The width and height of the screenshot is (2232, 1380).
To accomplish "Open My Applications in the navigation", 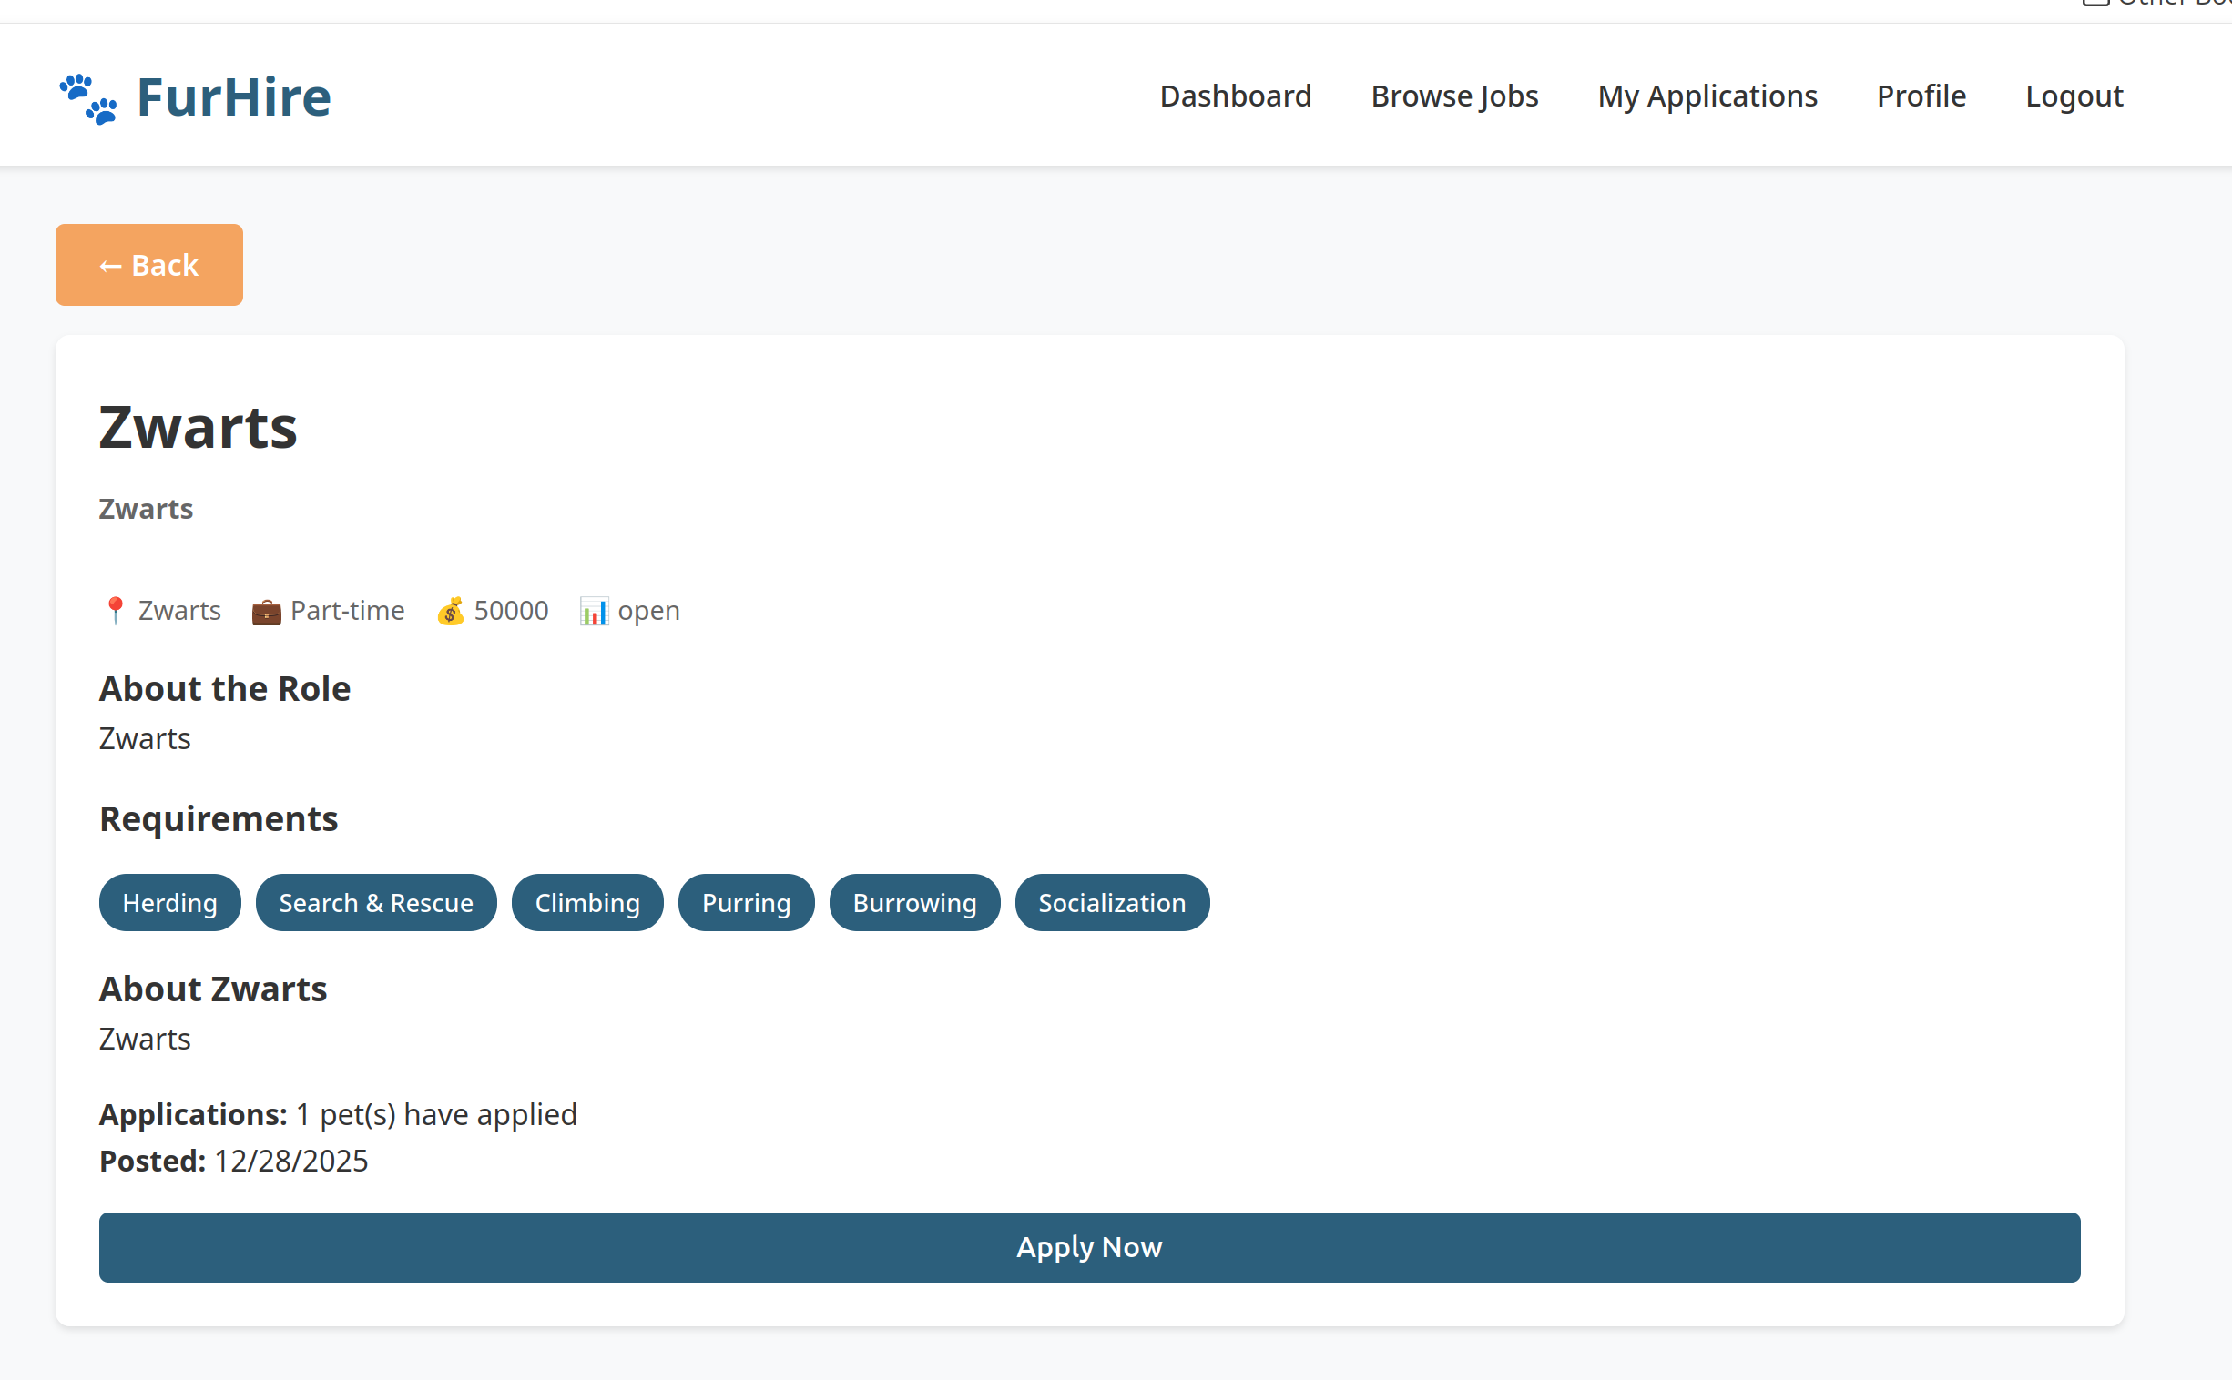I will 1707,96.
